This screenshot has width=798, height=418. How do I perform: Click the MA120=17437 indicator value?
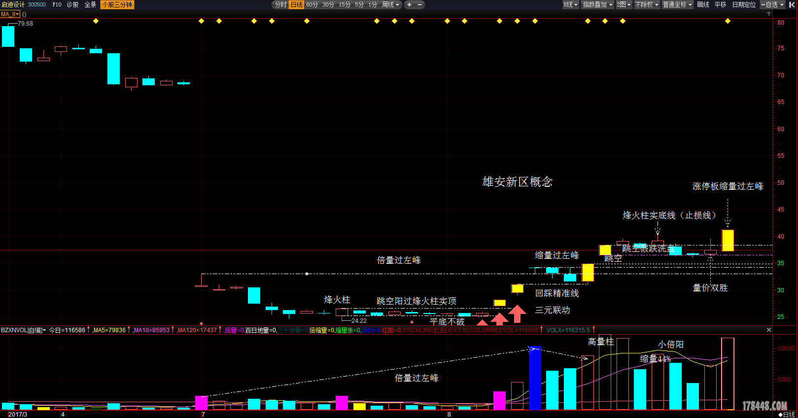(197, 330)
